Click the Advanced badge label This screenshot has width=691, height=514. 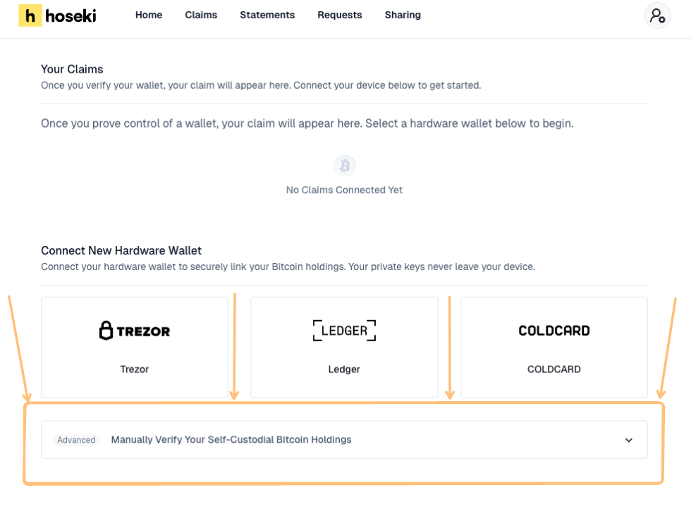click(76, 440)
